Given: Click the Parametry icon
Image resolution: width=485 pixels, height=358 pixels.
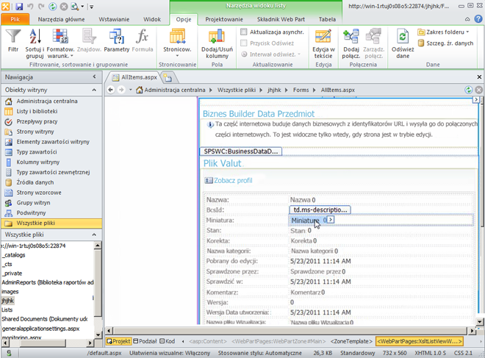Looking at the screenshot, I should click(117, 40).
